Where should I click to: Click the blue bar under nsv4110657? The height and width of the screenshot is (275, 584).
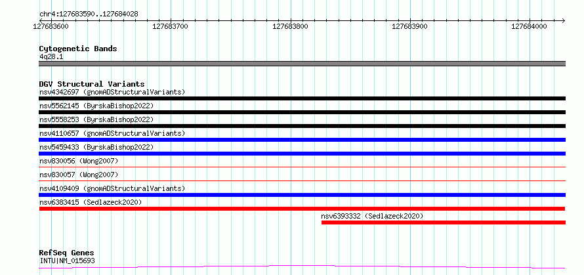pos(302,140)
